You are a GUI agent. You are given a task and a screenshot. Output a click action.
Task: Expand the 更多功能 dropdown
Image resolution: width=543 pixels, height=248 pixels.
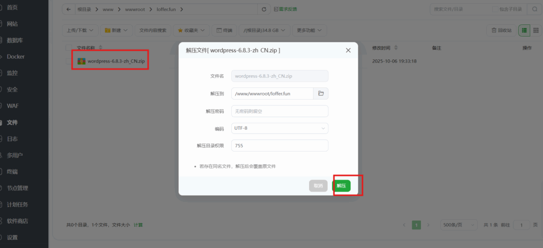[309, 30]
